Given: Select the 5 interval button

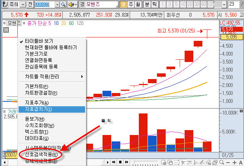Looking at the screenshot, I should pos(176,5).
